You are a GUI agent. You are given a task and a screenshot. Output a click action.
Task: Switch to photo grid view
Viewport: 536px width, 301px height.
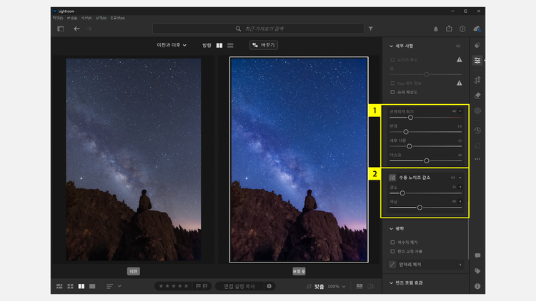59,286
